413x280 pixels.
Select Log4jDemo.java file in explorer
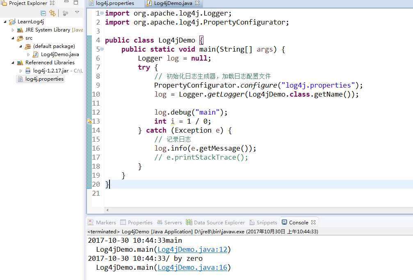point(60,54)
